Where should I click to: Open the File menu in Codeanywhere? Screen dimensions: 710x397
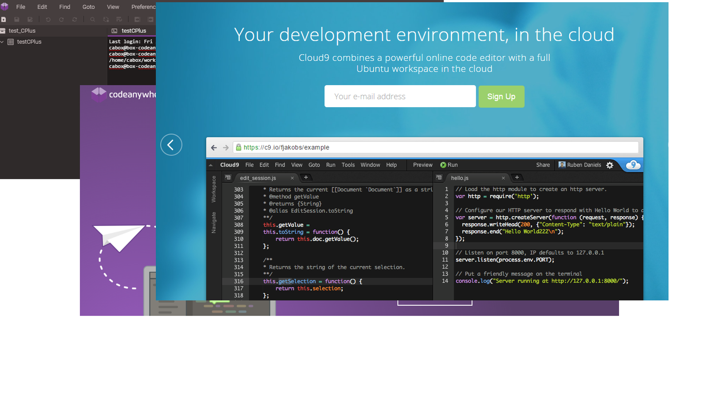coord(21,7)
